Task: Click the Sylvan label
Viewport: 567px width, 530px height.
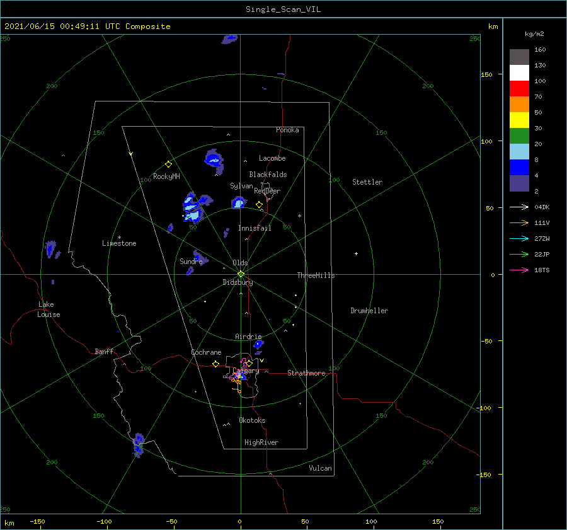Action: coord(241,186)
